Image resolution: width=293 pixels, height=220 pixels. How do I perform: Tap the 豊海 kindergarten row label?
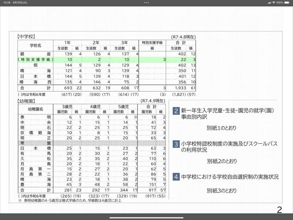35,184
